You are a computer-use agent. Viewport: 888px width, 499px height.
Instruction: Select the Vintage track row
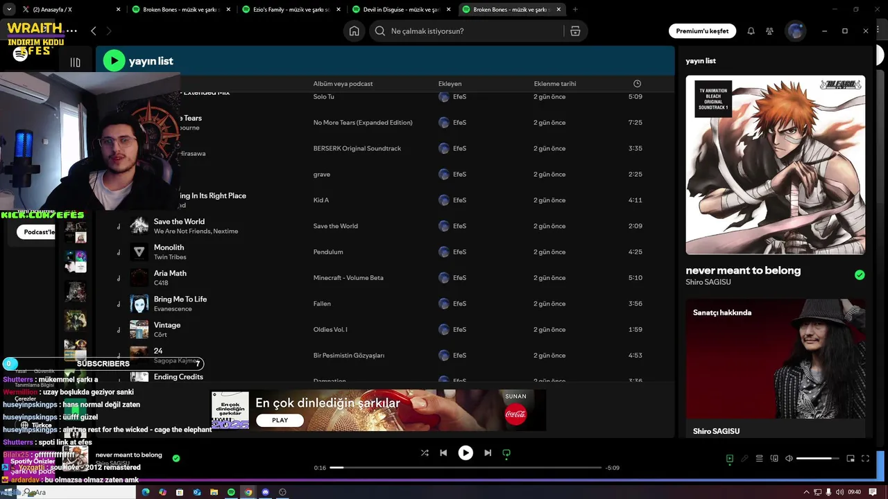385,329
